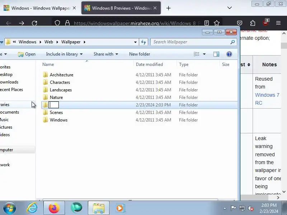Change view with the view icon
Viewport: 287px width, 215px height.
click(x=196, y=54)
